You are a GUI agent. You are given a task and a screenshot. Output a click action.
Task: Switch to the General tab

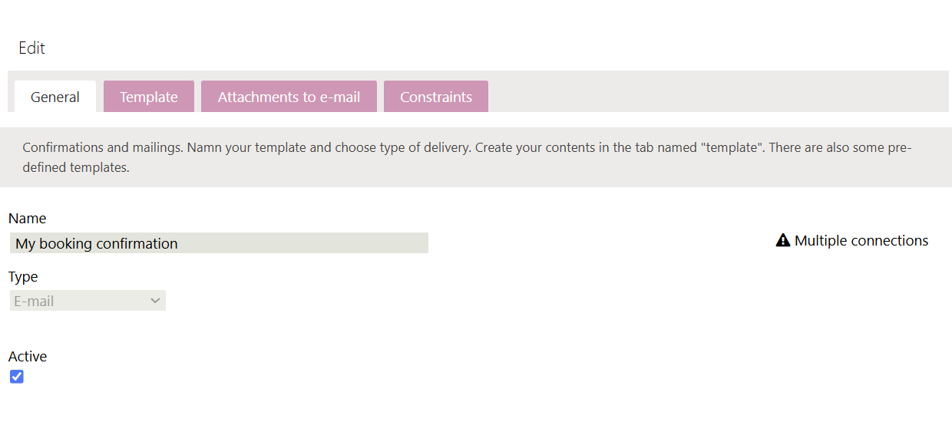click(x=55, y=97)
